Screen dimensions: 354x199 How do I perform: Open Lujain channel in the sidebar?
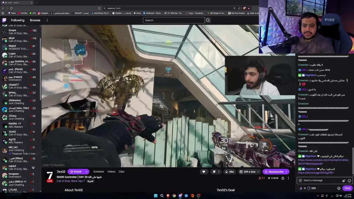tap(21, 55)
